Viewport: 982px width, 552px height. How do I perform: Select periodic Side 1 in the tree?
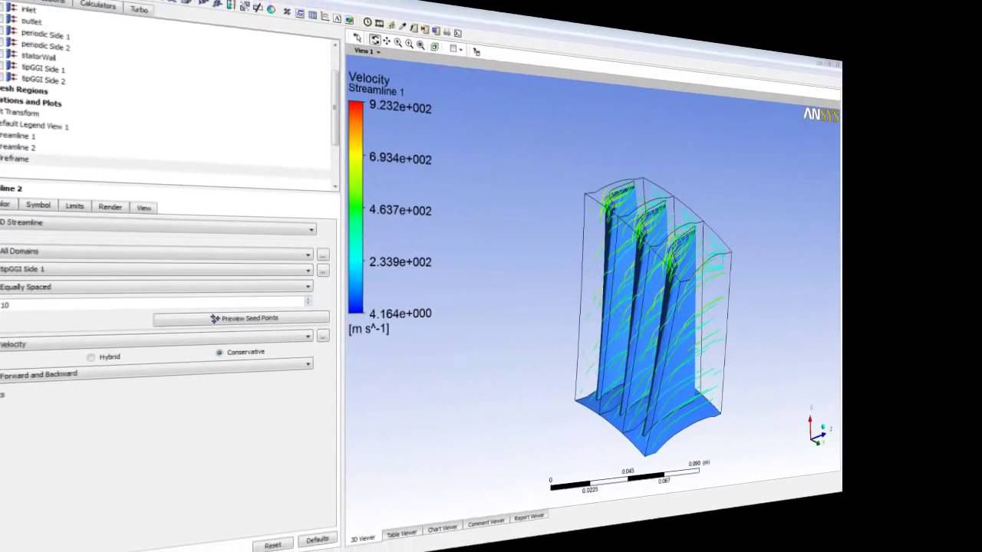pyautogui.click(x=45, y=34)
